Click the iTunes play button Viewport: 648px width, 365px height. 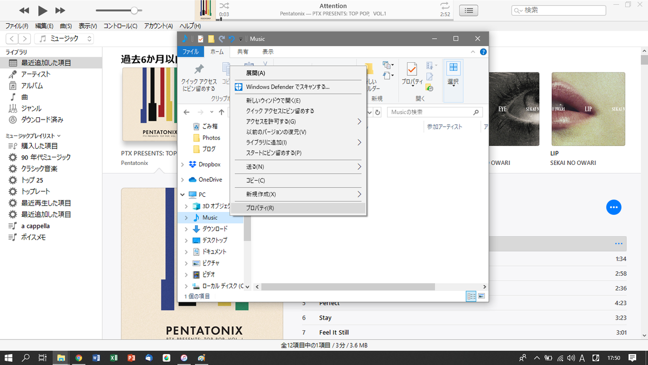coord(43,10)
